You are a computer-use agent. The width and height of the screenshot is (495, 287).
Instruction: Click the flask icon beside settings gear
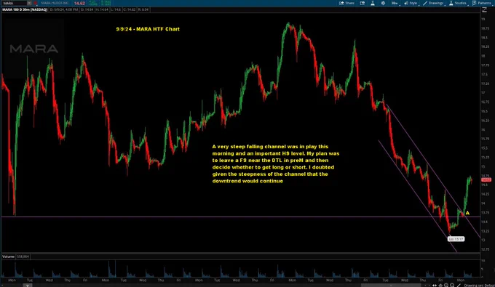[373, 3]
